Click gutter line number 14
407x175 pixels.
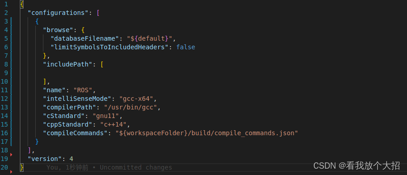5,116
